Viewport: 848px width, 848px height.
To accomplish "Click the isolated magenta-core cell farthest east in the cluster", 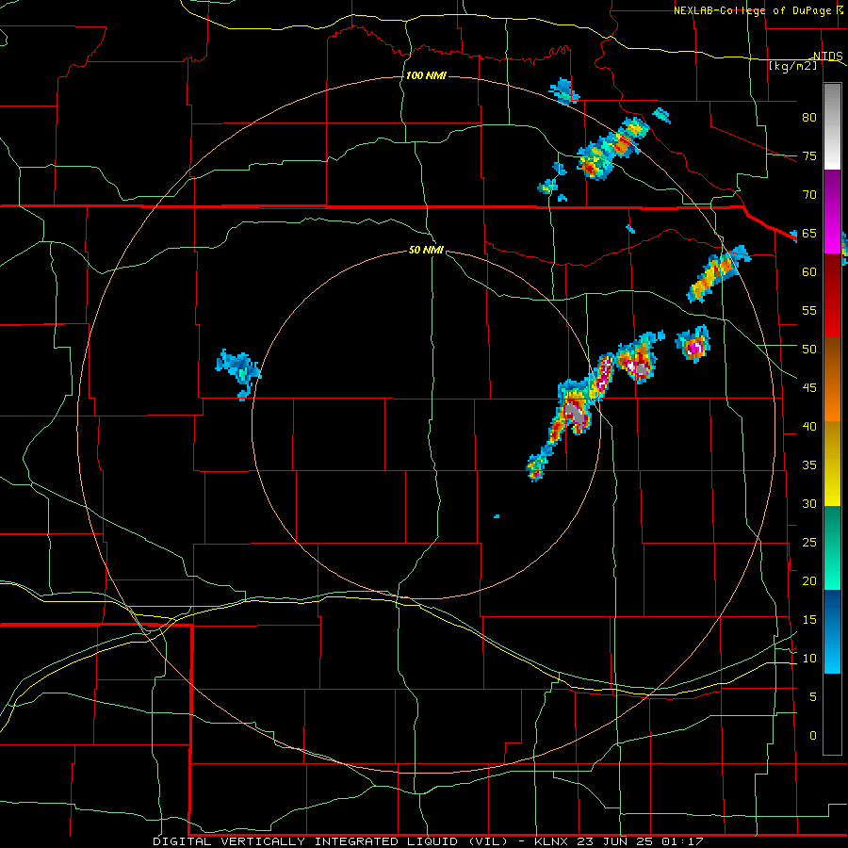I will click(x=693, y=345).
